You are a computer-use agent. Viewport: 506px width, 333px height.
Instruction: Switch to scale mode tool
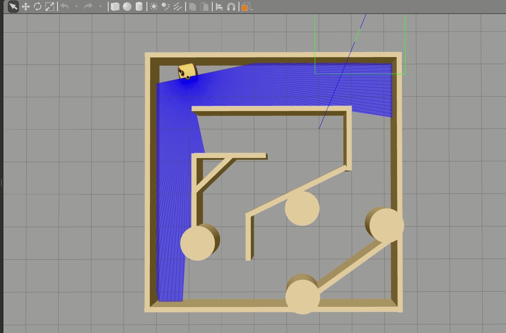pos(50,7)
